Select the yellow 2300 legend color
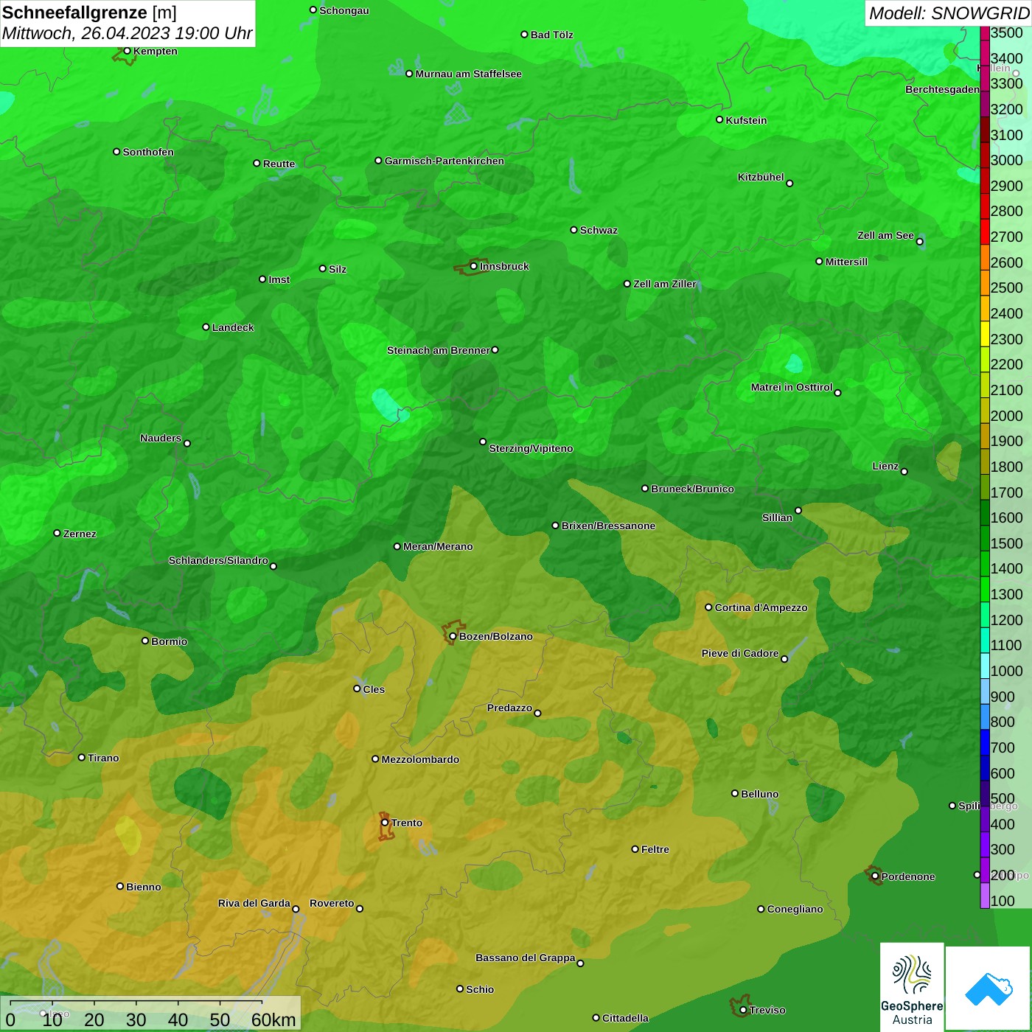Viewport: 1032px width, 1032px height. coord(985,334)
